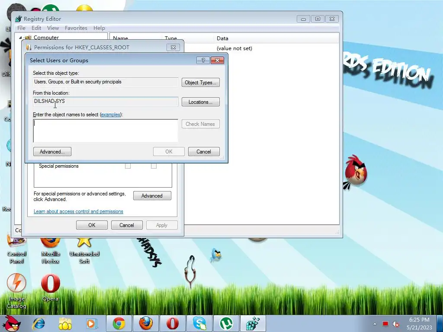
Task: Click the Data column header
Action: click(276, 38)
